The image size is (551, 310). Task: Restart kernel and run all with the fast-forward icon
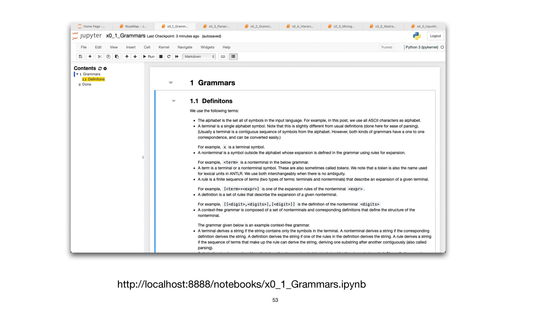(x=177, y=57)
